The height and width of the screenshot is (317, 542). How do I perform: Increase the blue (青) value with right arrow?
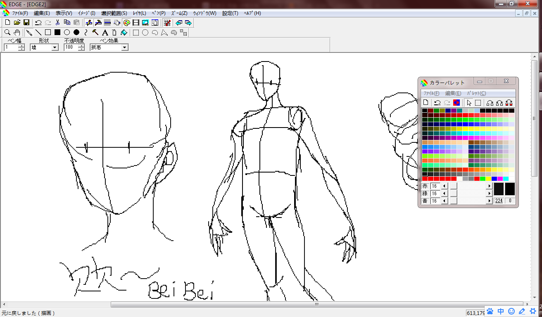(x=490, y=201)
